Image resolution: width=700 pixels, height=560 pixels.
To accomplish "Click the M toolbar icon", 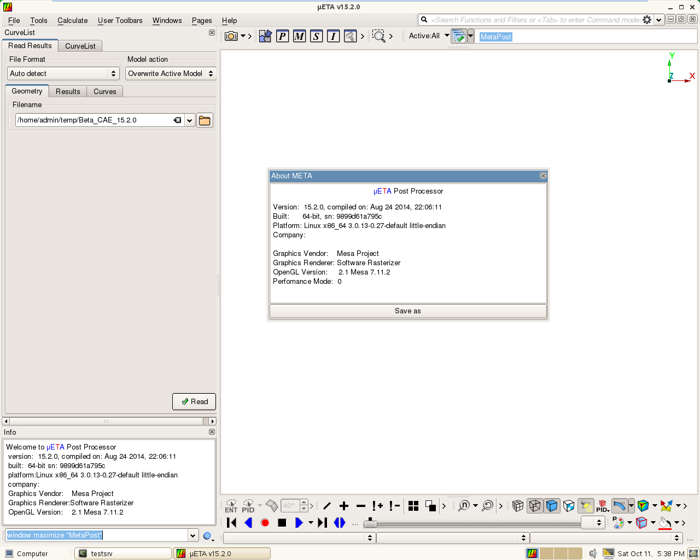I will [x=299, y=36].
